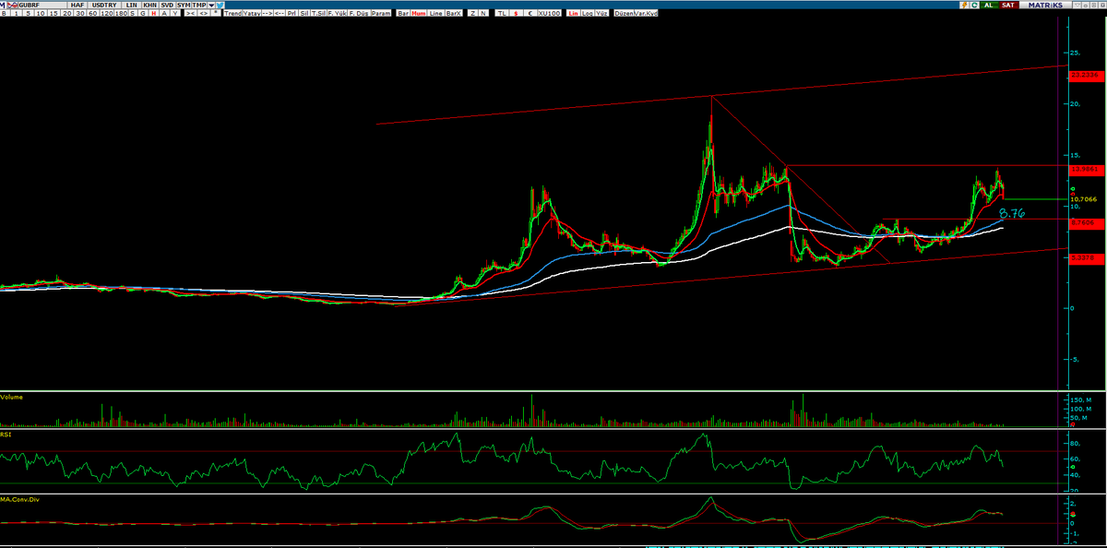Click the green refresh icon near AL
Viewport: 1107px width, 548px height.
(974, 6)
